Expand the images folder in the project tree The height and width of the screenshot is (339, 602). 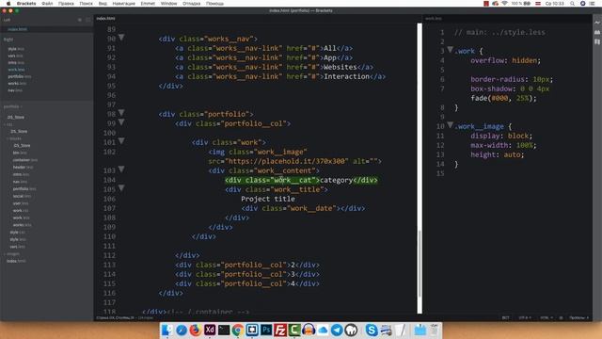tap(12, 253)
